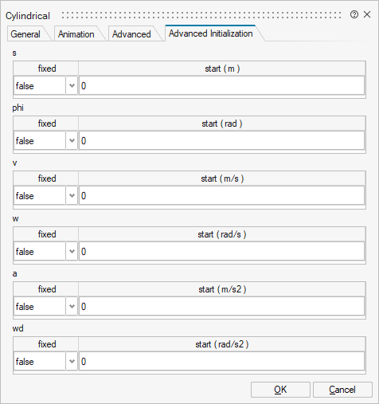
Task: Open the v fixed combo box
Action: click(45, 195)
